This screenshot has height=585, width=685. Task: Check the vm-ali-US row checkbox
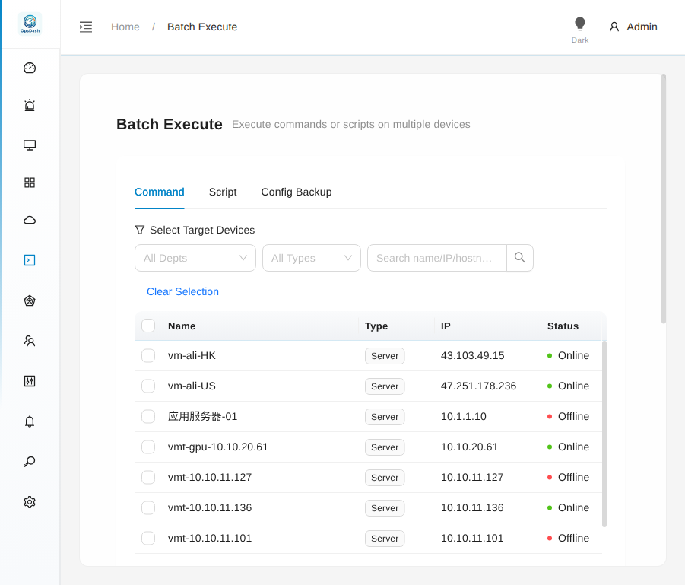pyautogui.click(x=148, y=386)
